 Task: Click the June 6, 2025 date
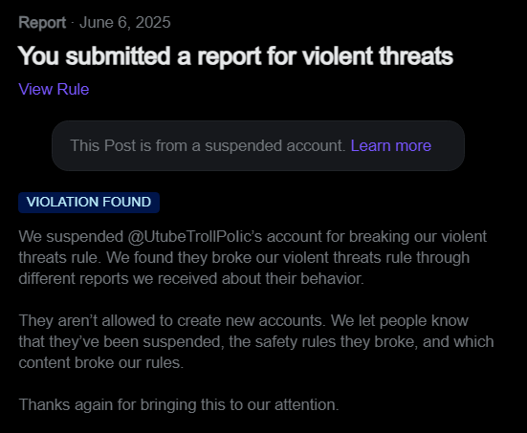125,23
